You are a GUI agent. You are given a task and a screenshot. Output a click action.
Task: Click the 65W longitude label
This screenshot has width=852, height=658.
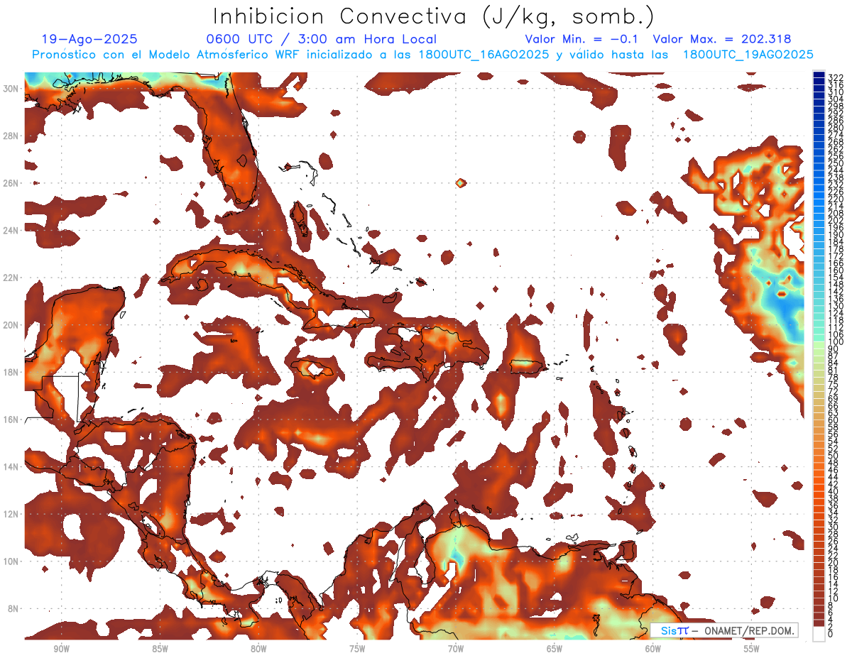(x=555, y=649)
